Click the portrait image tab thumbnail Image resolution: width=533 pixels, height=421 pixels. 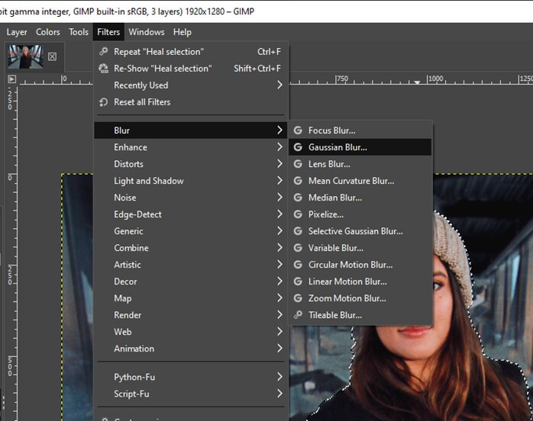pos(25,56)
